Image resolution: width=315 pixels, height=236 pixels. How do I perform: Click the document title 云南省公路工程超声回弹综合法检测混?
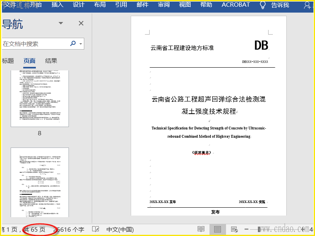point(209,99)
